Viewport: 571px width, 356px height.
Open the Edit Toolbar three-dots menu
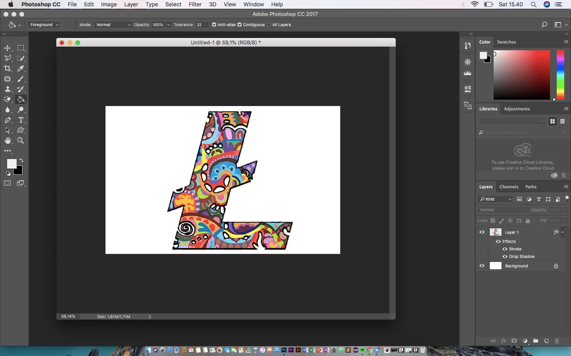coord(8,151)
